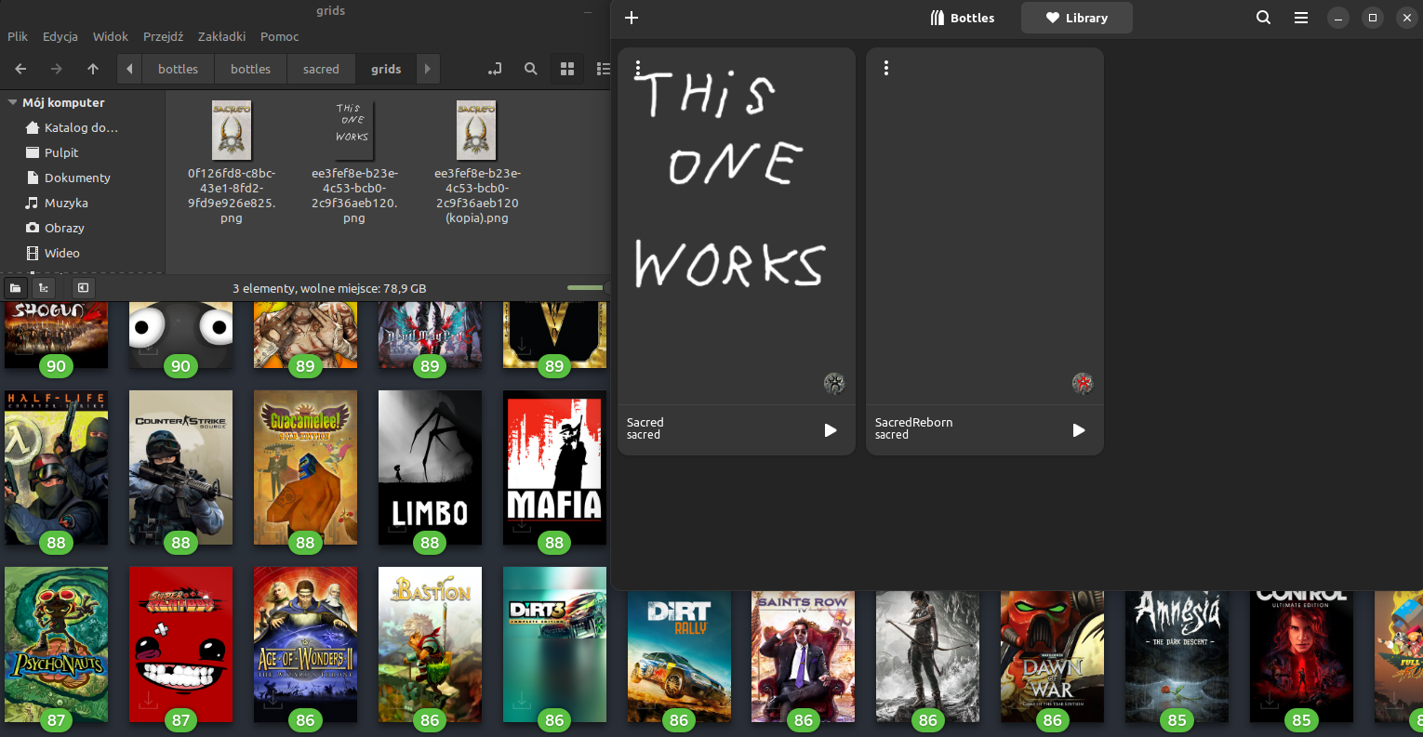Select the (kopia).png file
This screenshot has height=737, width=1423.
click(x=477, y=163)
